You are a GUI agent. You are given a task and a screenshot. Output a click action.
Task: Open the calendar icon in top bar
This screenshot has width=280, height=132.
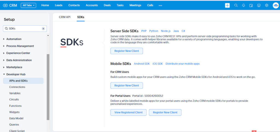[x=251, y=5]
